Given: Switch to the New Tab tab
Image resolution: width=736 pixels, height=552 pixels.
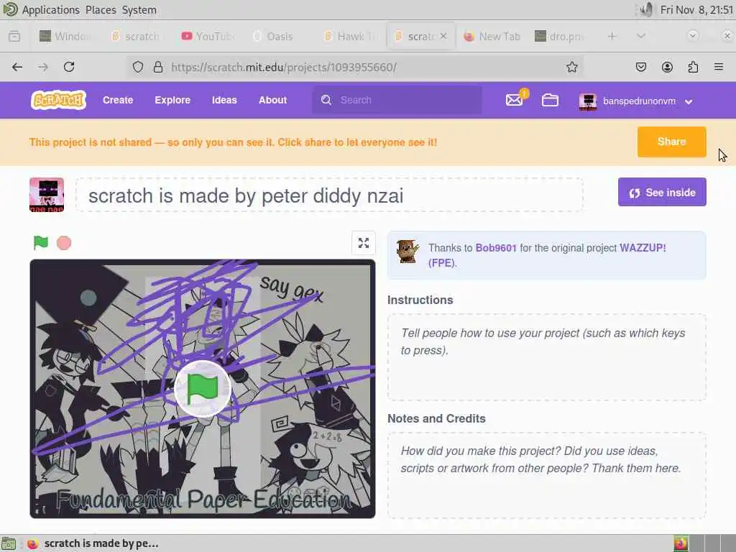Looking at the screenshot, I should click(x=493, y=36).
